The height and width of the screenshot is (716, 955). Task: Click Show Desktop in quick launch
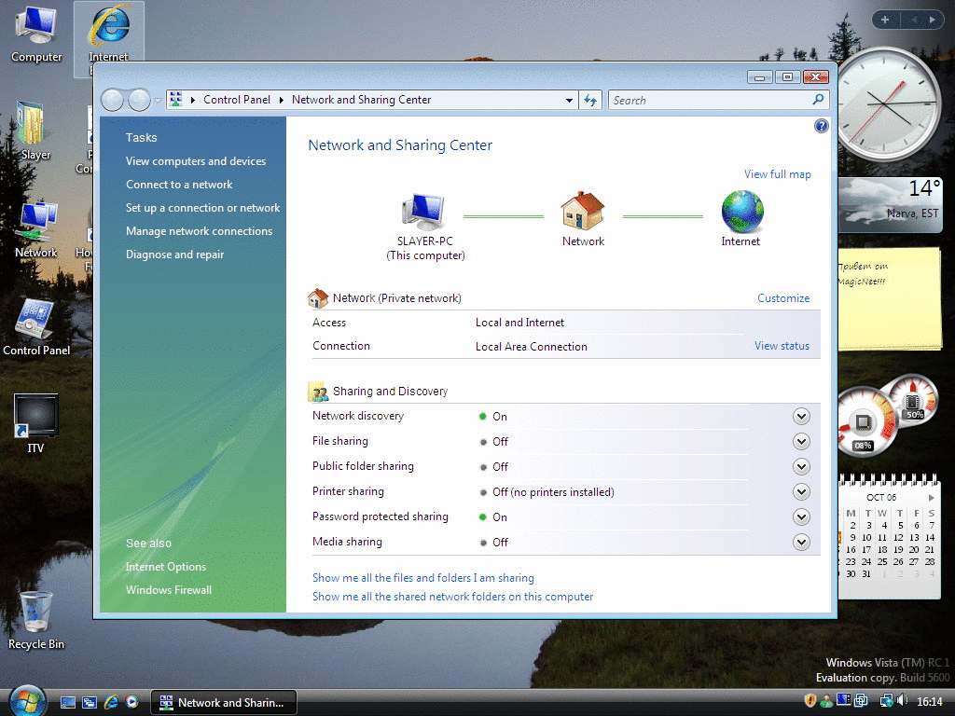[68, 702]
